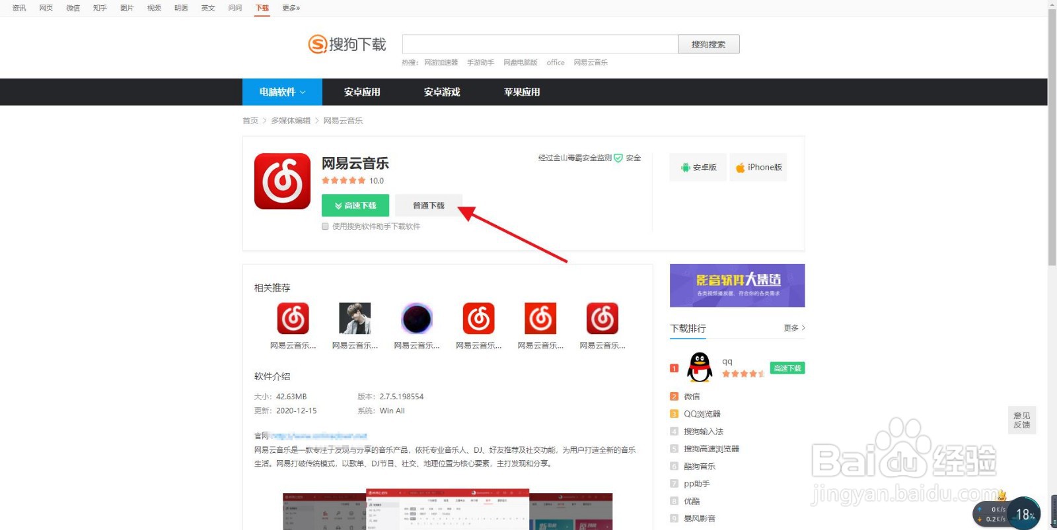Click the green security shield icon
1057x530 pixels.
[618, 158]
